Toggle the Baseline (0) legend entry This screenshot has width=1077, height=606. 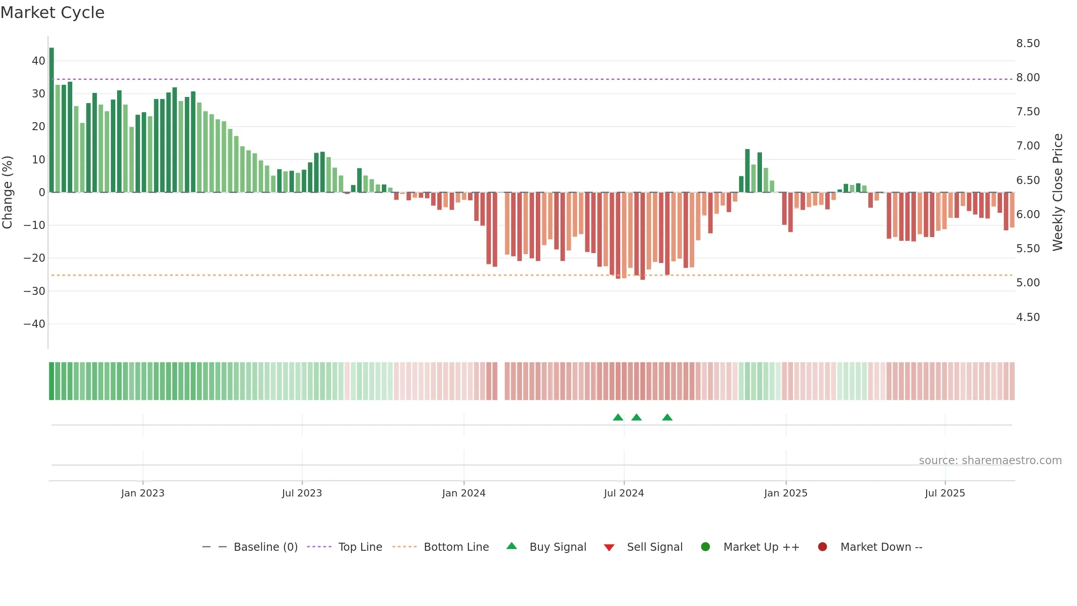tap(250, 547)
